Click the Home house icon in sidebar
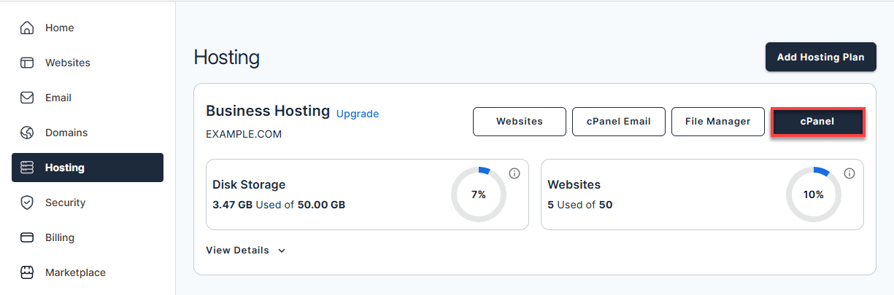The image size is (894, 295). (x=27, y=28)
